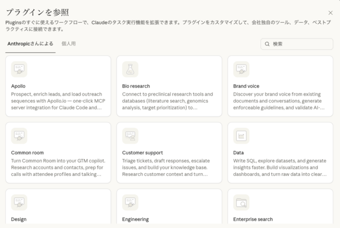Open the Data plugin title
The width and height of the screenshot is (340, 228).
239,152
